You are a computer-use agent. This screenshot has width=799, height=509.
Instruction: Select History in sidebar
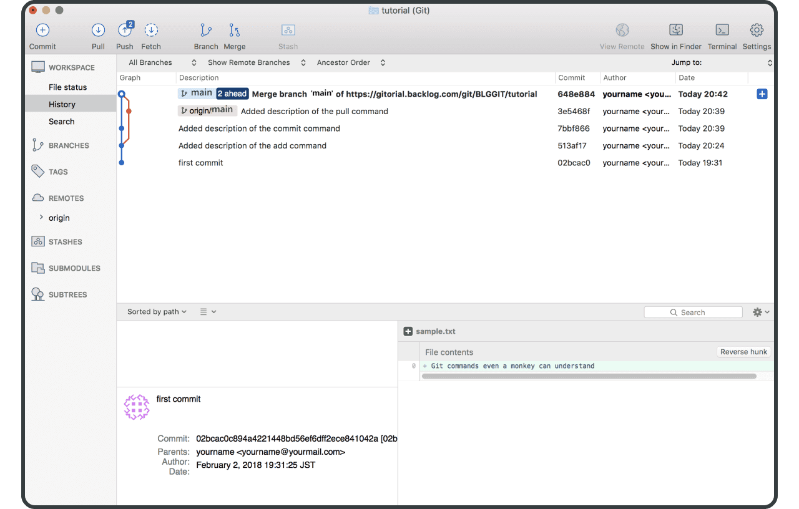[71, 104]
